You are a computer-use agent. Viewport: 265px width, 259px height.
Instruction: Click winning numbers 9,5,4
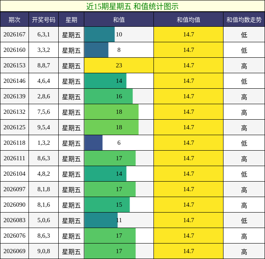pyautogui.click(x=44, y=127)
